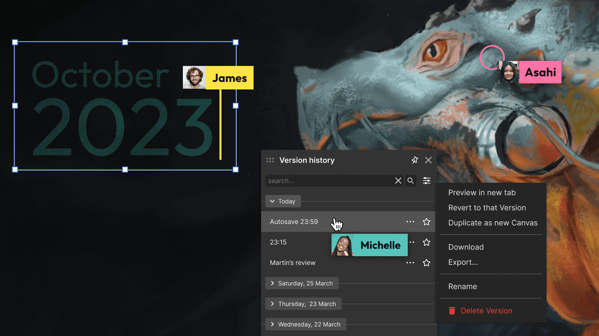
Task: Collapse the Today group
Action: coord(283,202)
